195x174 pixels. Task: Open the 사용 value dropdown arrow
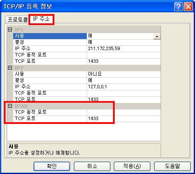tap(157, 36)
